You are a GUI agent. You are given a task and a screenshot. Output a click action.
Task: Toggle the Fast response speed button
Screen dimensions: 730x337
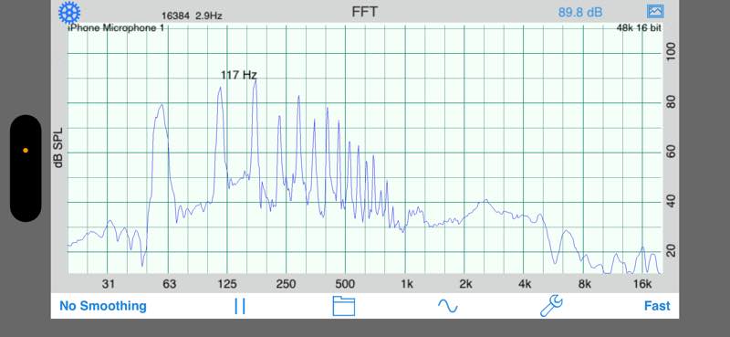click(x=657, y=306)
